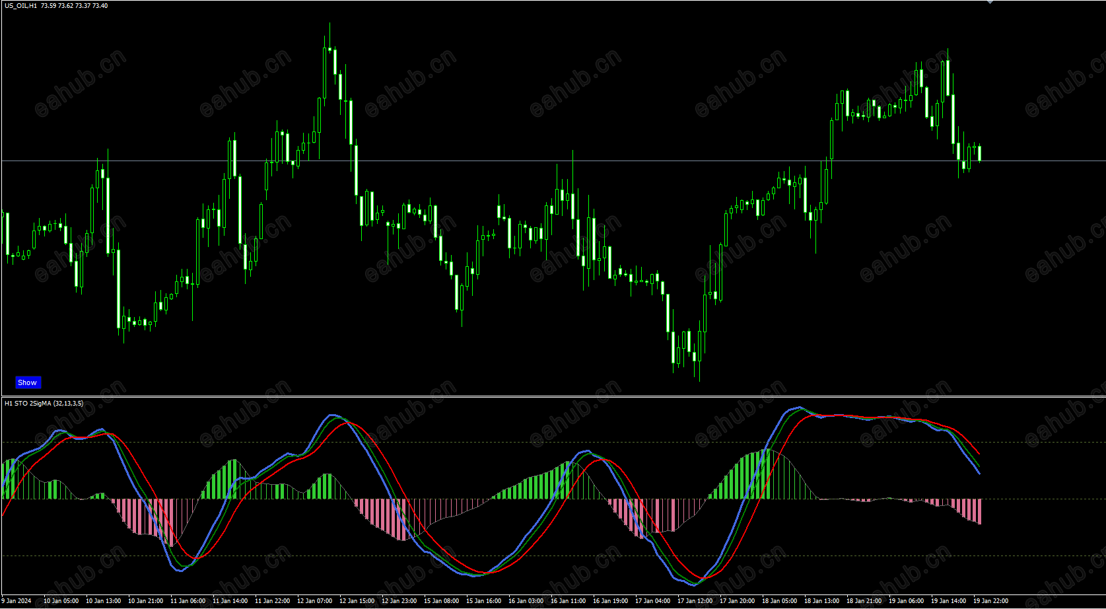Click the 16 Jan 03:00 time label

pyautogui.click(x=526, y=601)
